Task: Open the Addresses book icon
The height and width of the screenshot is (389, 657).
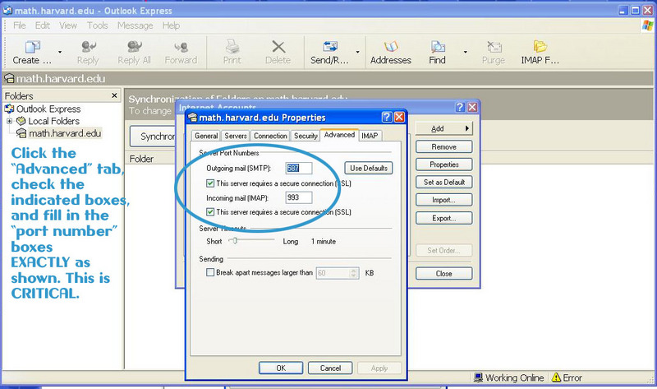Action: (390, 49)
